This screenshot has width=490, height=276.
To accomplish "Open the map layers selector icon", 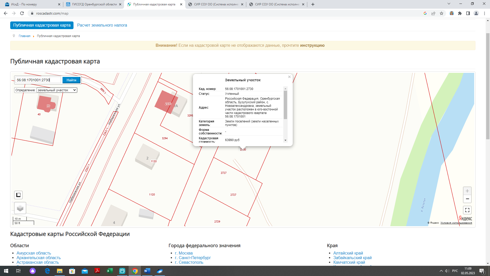I will click(20, 208).
